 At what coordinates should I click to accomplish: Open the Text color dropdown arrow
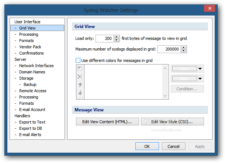(200, 69)
